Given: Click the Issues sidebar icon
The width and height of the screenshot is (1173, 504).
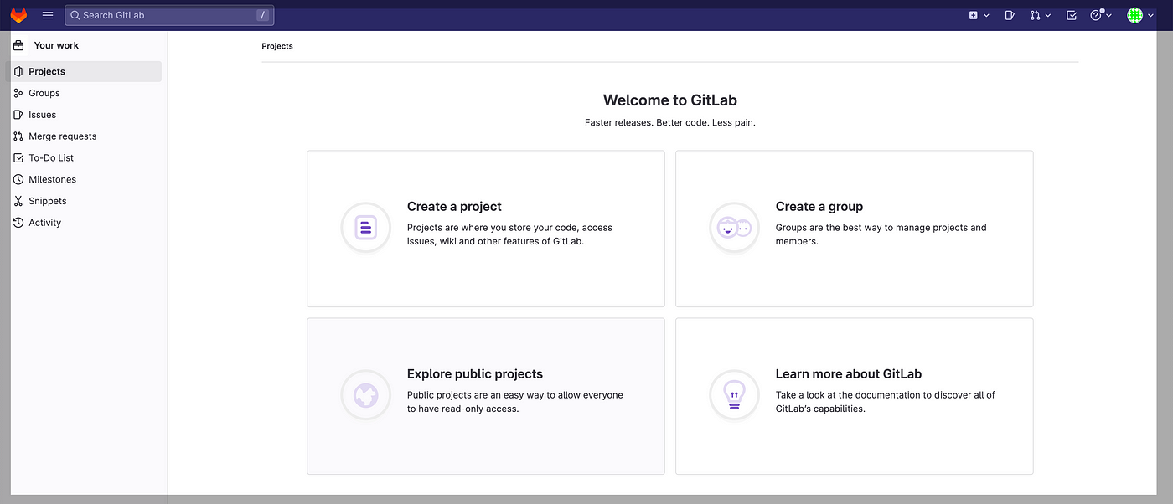Looking at the screenshot, I should coord(18,115).
